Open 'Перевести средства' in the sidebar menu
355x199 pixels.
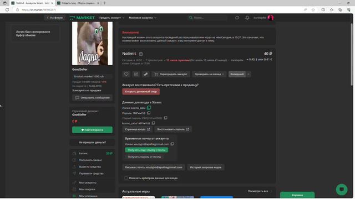pos(91,174)
